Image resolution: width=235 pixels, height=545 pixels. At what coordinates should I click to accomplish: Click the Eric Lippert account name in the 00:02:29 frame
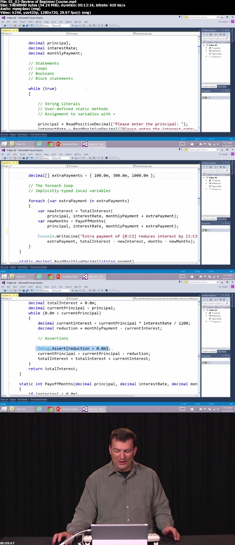click(223, 22)
